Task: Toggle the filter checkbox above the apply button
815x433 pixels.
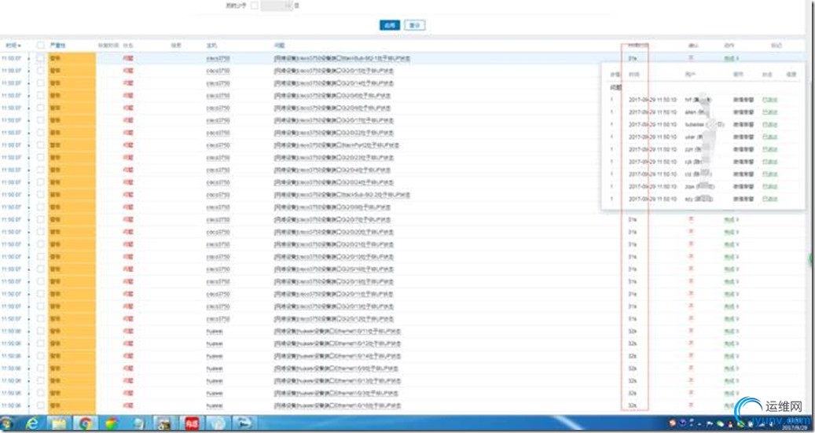Action: 254,6
